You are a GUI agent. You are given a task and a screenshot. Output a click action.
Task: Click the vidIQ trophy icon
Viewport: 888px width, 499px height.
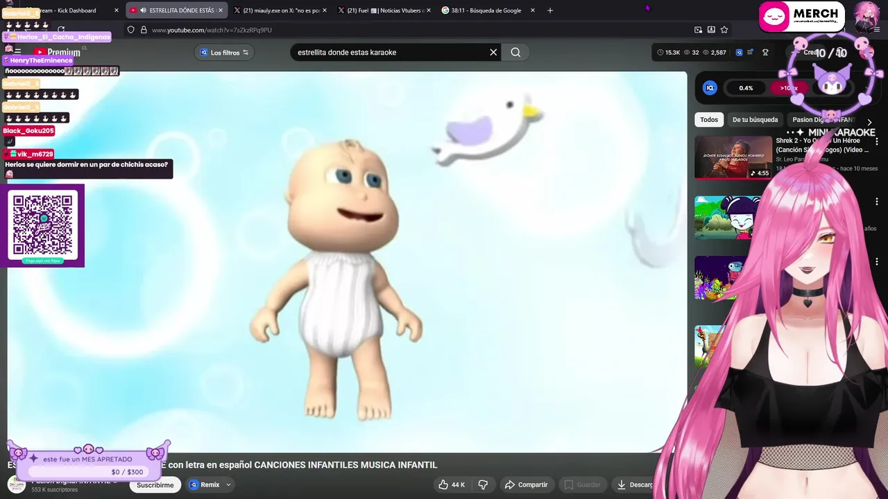pyautogui.click(x=765, y=52)
